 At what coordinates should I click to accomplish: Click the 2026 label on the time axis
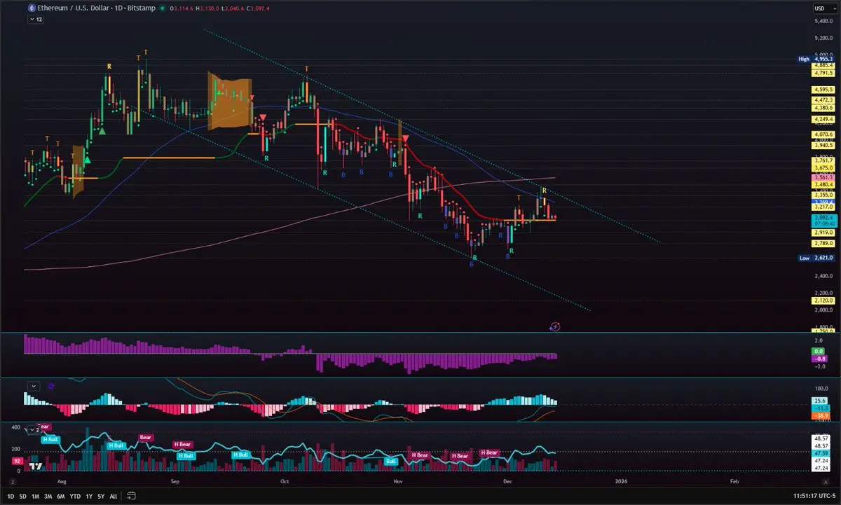point(620,483)
